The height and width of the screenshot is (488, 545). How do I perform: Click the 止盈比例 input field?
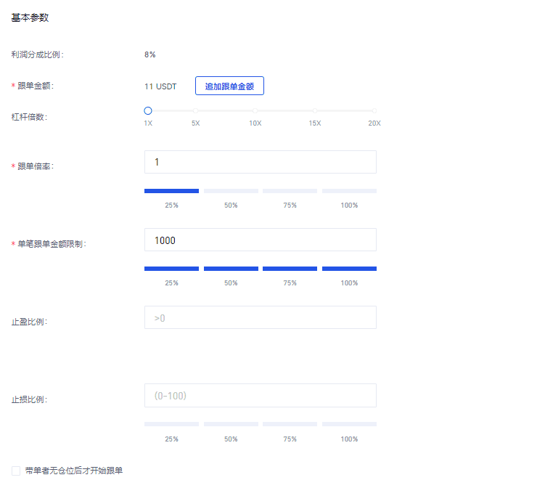[260, 317]
